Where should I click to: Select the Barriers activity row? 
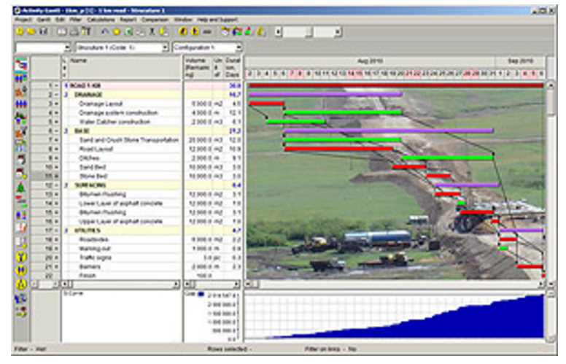point(152,266)
